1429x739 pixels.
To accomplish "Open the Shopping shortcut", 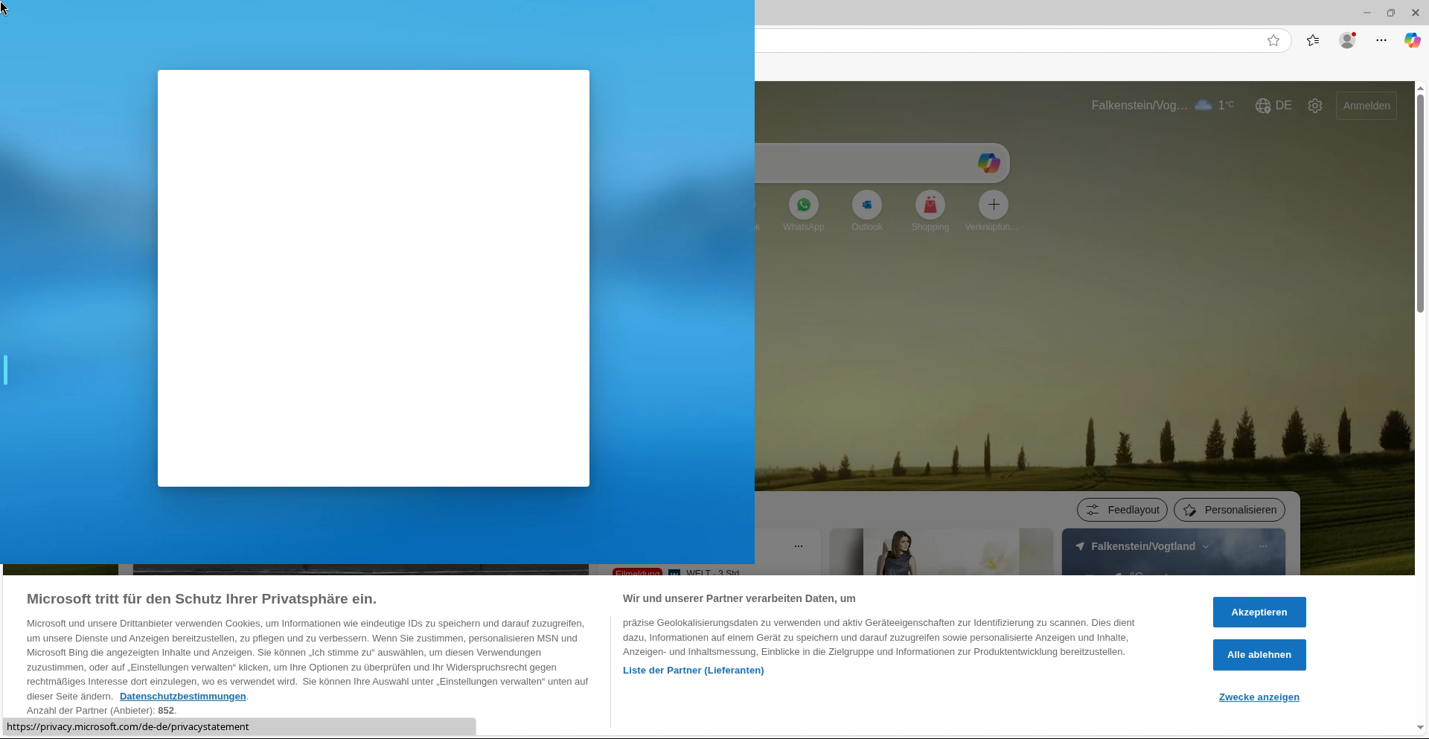I will (x=930, y=205).
